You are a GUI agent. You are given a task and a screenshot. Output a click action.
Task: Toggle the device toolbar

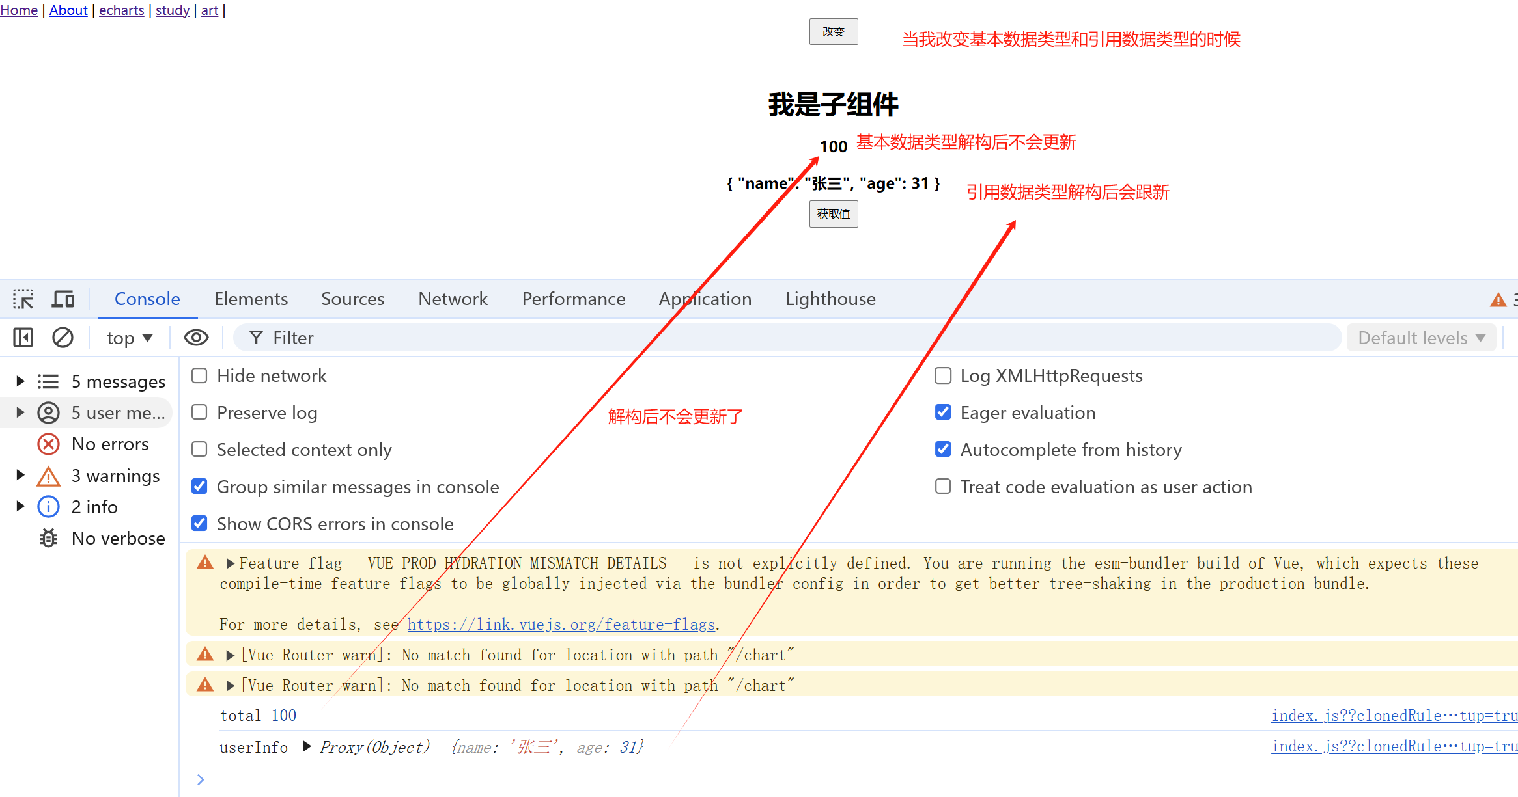(63, 298)
